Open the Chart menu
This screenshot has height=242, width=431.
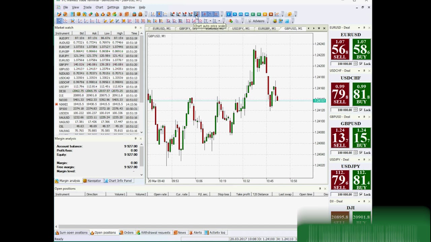click(x=99, y=7)
